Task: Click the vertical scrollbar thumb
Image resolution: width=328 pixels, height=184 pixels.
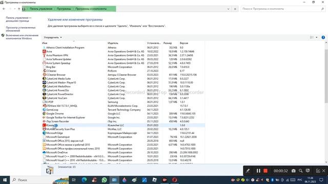Action: (326, 76)
